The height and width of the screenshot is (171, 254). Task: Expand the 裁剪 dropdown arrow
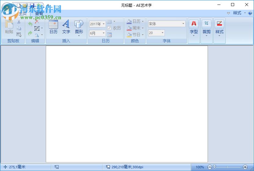coord(207,36)
